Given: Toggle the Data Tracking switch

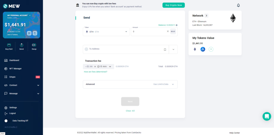Looking at the screenshot, I should pyautogui.click(x=7, y=121).
